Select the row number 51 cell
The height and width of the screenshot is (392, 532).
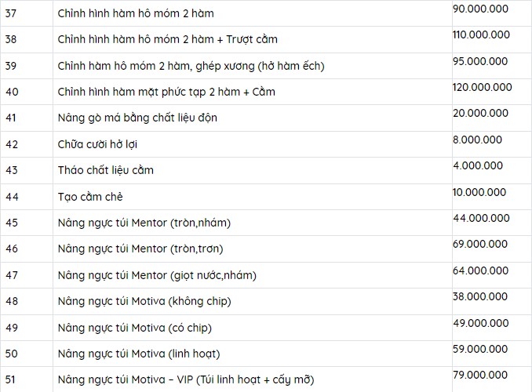[11, 379]
